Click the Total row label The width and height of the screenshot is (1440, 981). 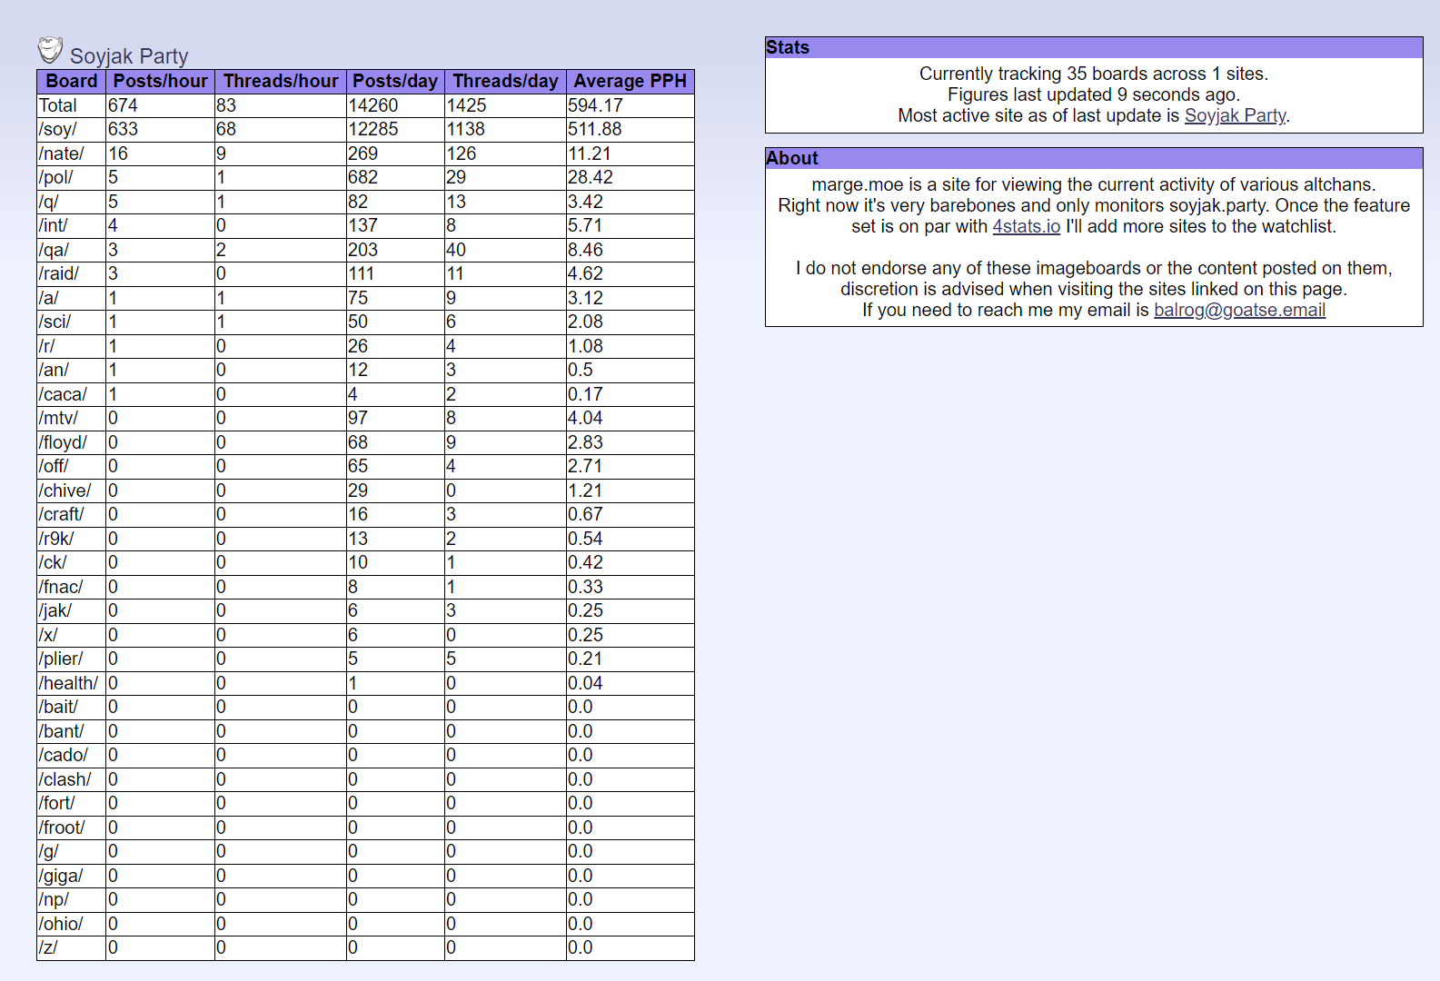click(x=57, y=106)
